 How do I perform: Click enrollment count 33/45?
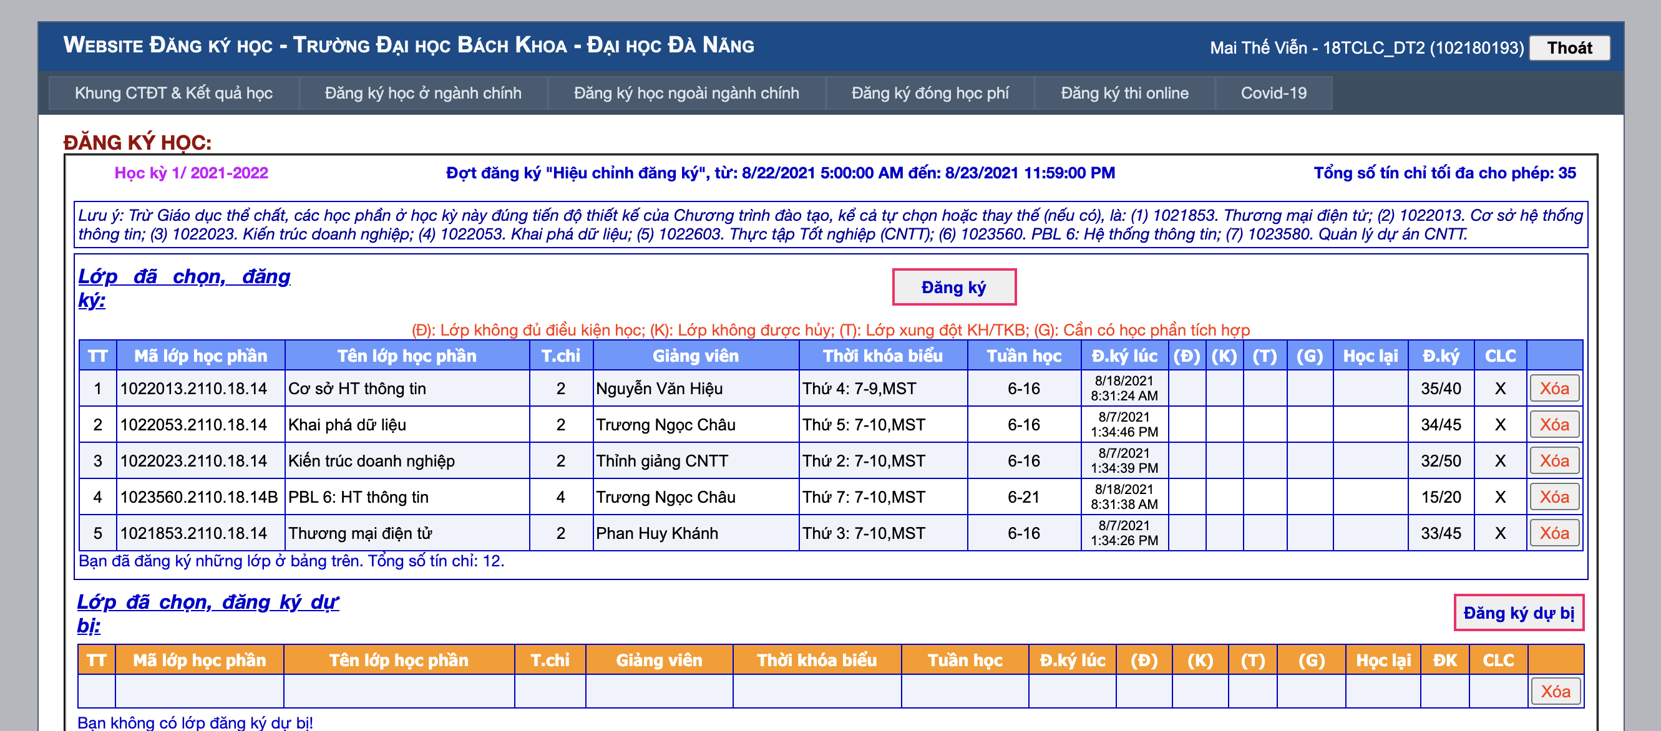[1441, 533]
